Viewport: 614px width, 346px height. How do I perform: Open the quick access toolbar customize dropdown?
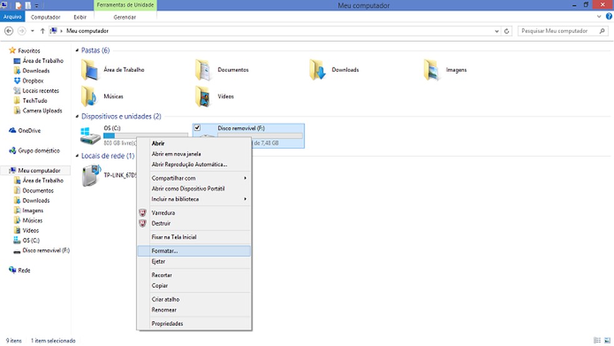pos(37,6)
